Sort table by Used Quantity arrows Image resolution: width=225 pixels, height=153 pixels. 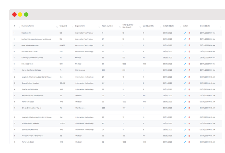point(160,27)
